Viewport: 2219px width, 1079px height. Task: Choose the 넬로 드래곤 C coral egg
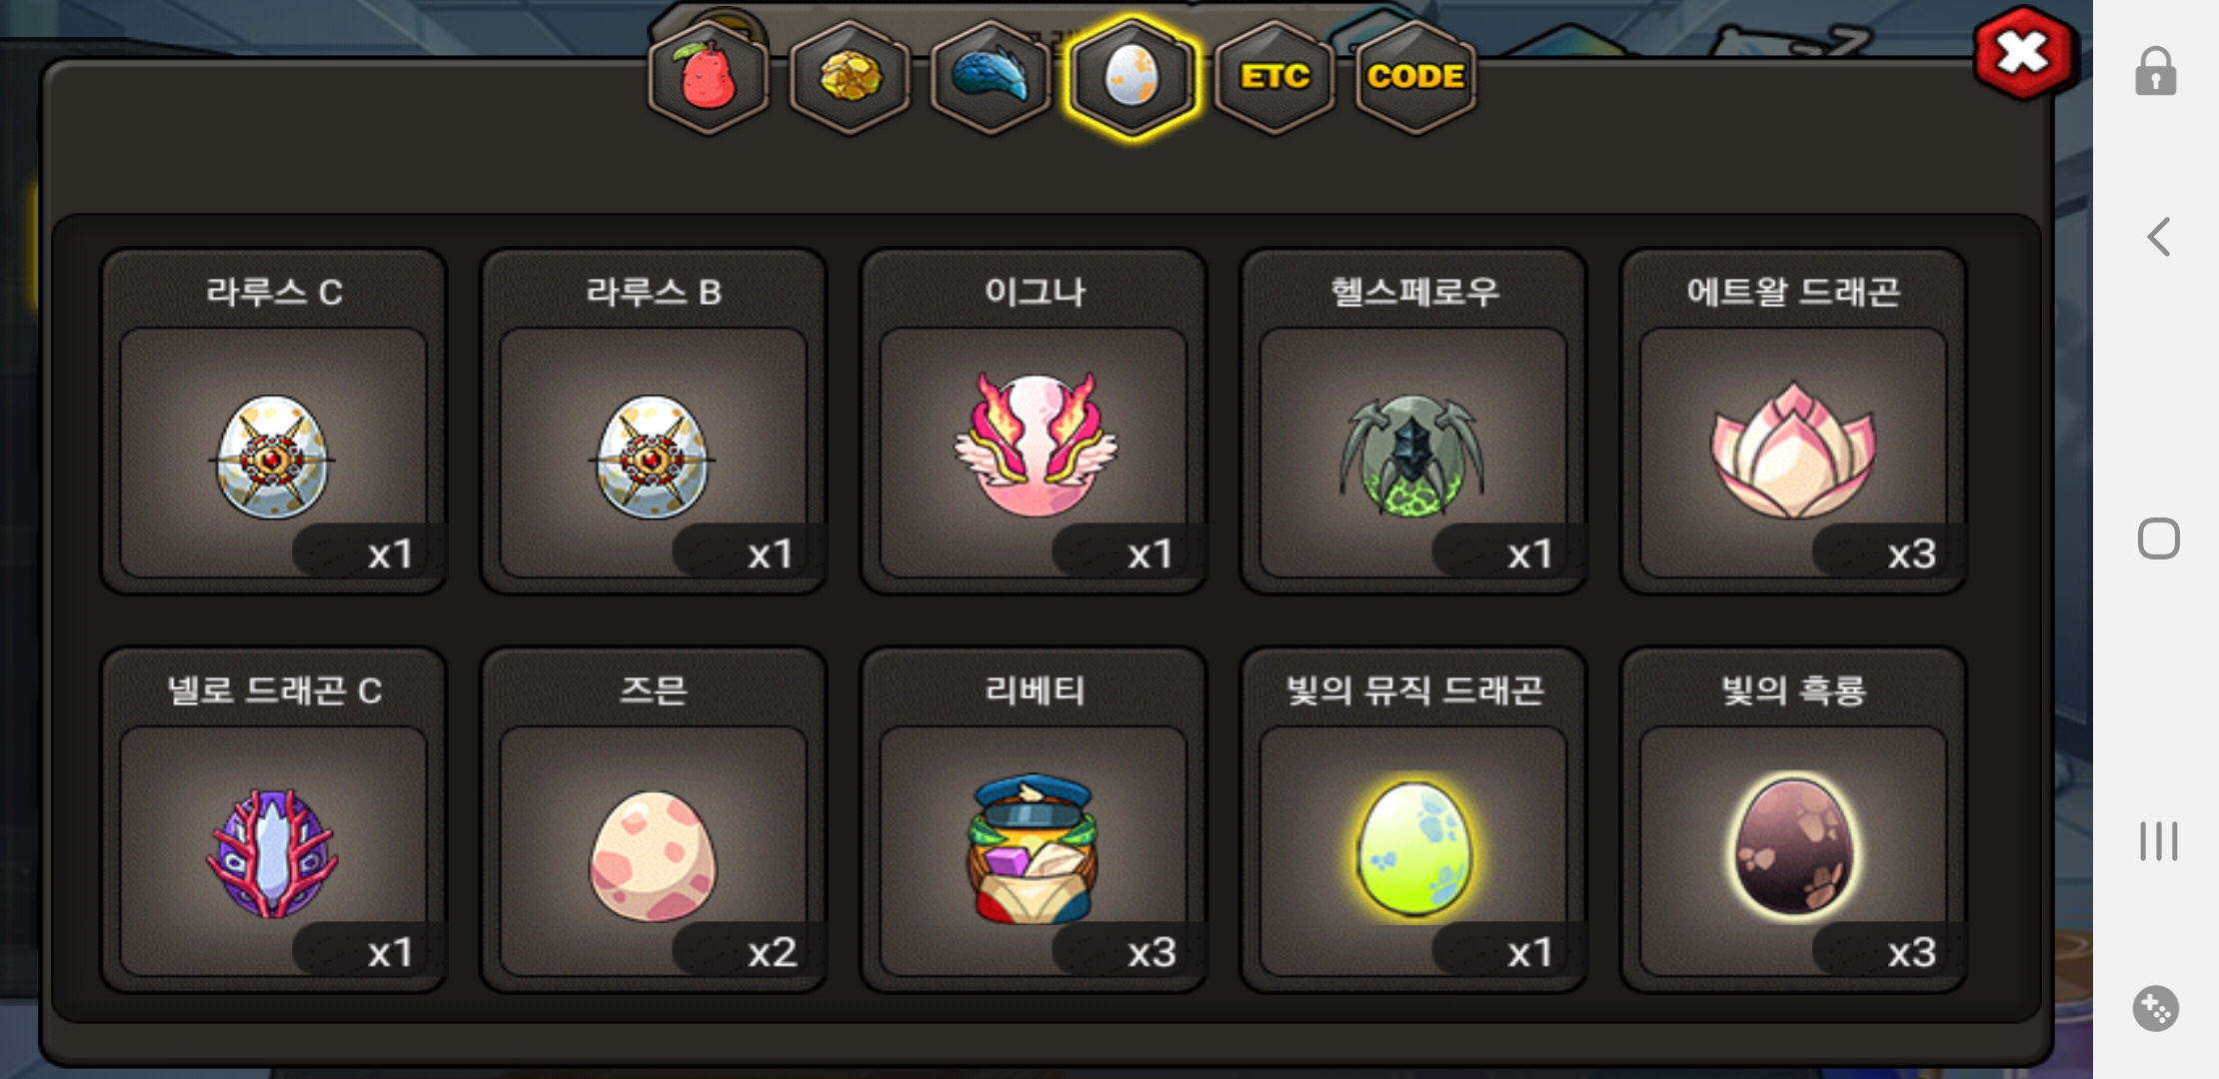(x=274, y=820)
